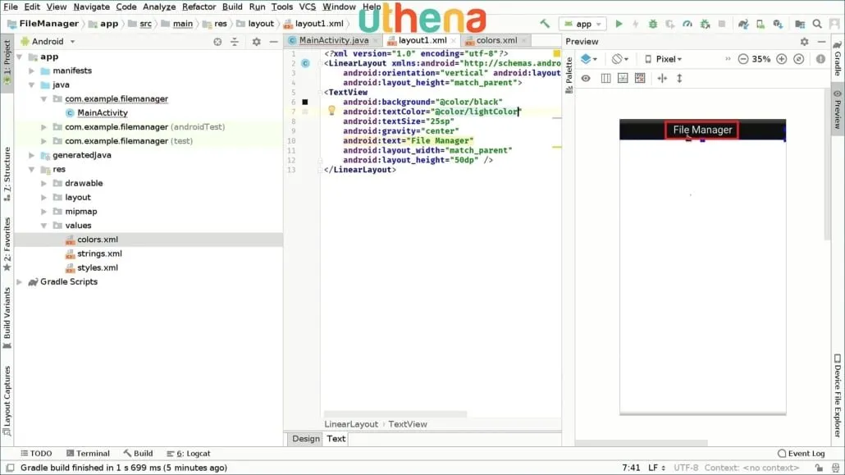Screen dimensions: 845x475
Task: Toggle the Layout Captures tool window
Action: 7,400
